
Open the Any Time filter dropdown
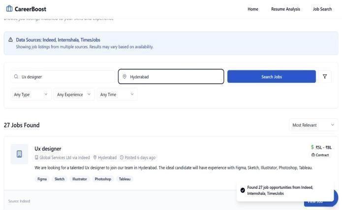[x=117, y=94]
